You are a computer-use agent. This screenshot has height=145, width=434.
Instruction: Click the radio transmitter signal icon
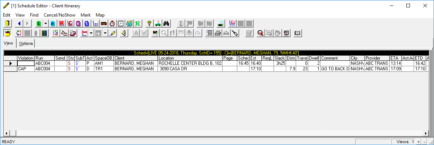221,24
